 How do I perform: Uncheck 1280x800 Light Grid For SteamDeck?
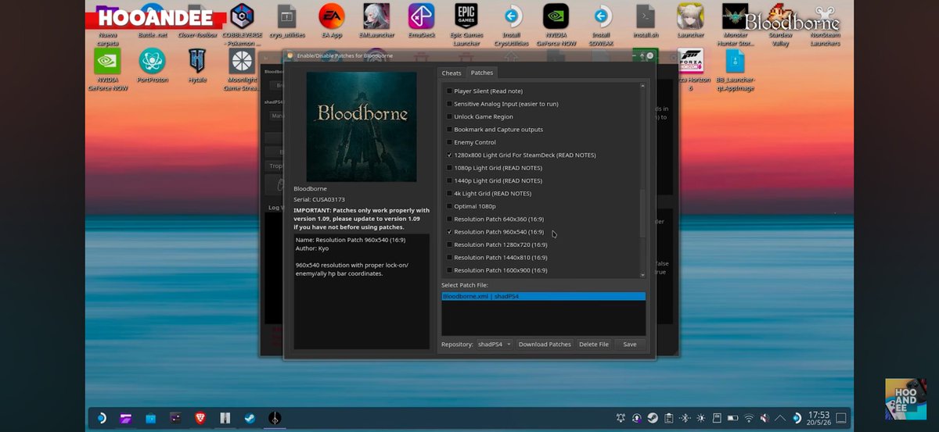click(449, 155)
